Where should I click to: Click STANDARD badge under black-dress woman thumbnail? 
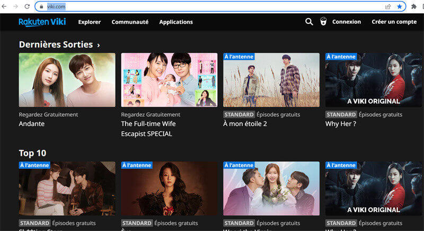pyautogui.click(x=137, y=223)
